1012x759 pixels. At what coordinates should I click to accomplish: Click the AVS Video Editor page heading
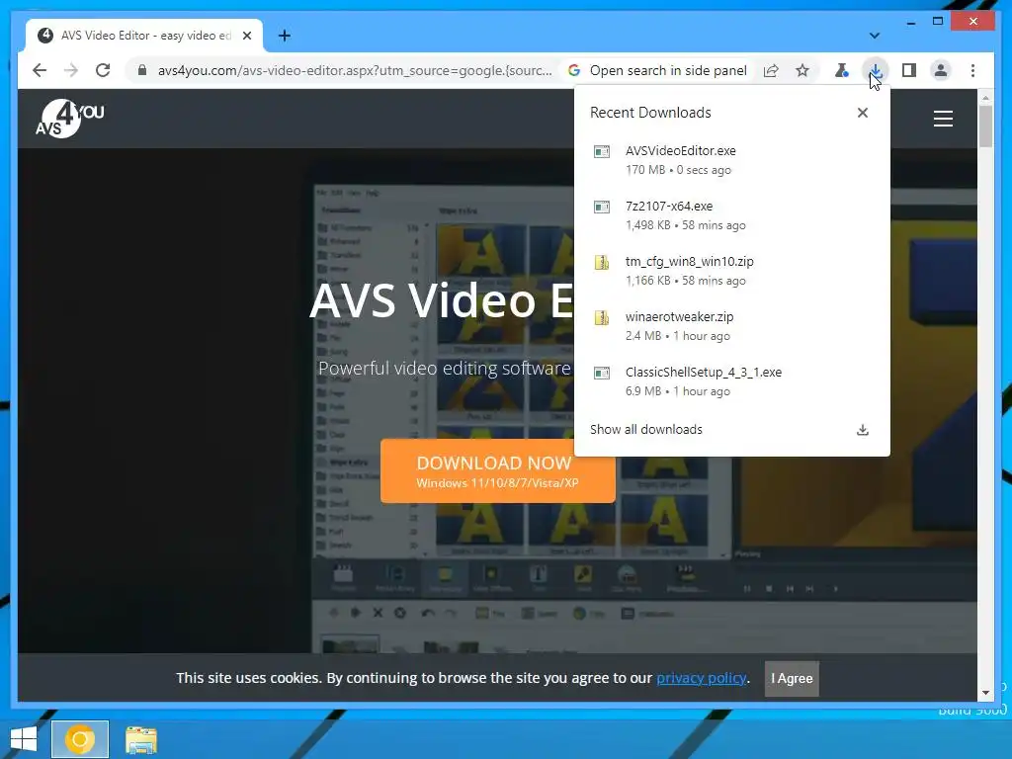coord(441,300)
